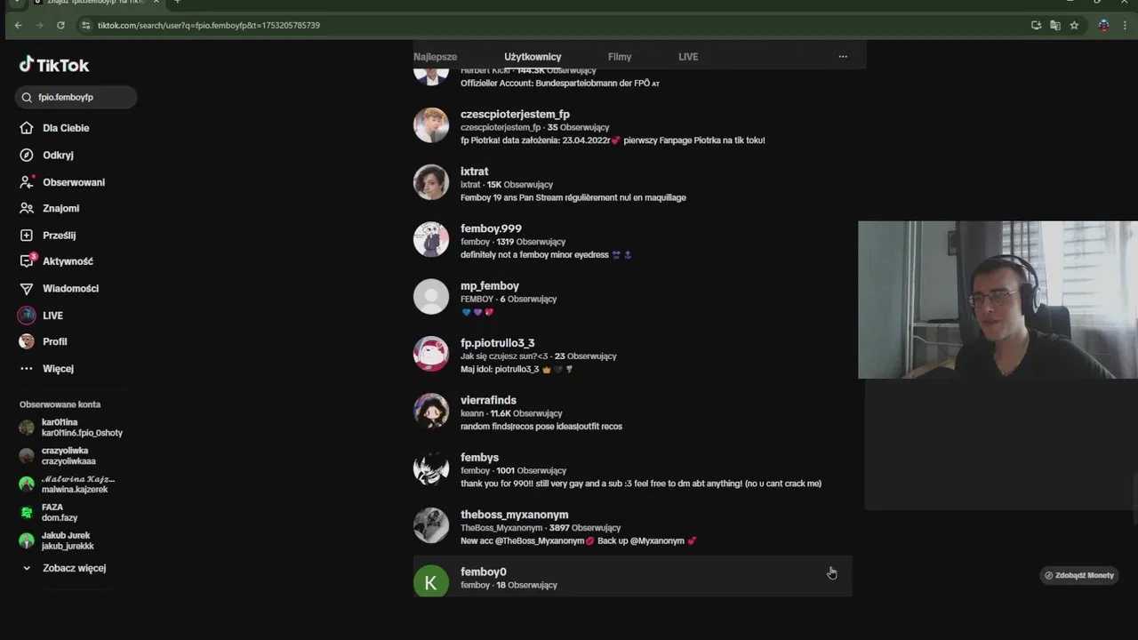
Task: Click femboy.999 avatar thumbnail
Action: [431, 239]
